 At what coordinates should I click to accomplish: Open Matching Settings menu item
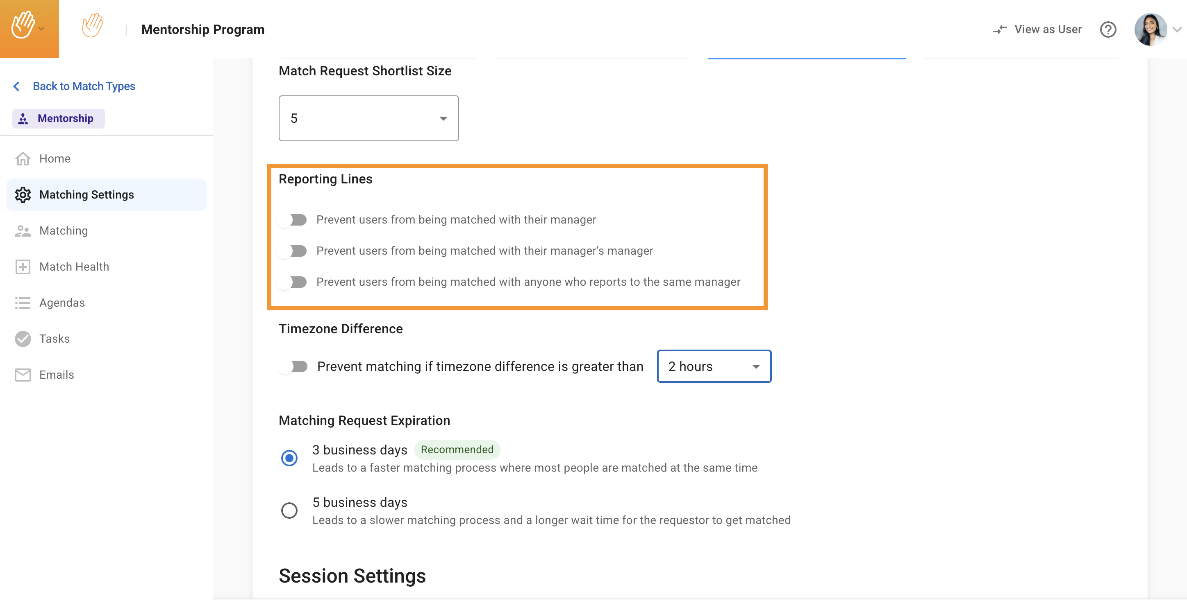coord(86,194)
